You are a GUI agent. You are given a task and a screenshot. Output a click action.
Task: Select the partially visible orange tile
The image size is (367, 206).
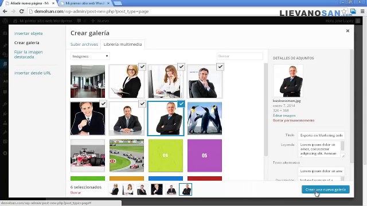[127, 179]
